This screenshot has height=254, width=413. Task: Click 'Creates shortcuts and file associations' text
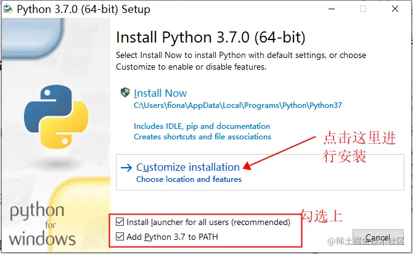point(202,137)
